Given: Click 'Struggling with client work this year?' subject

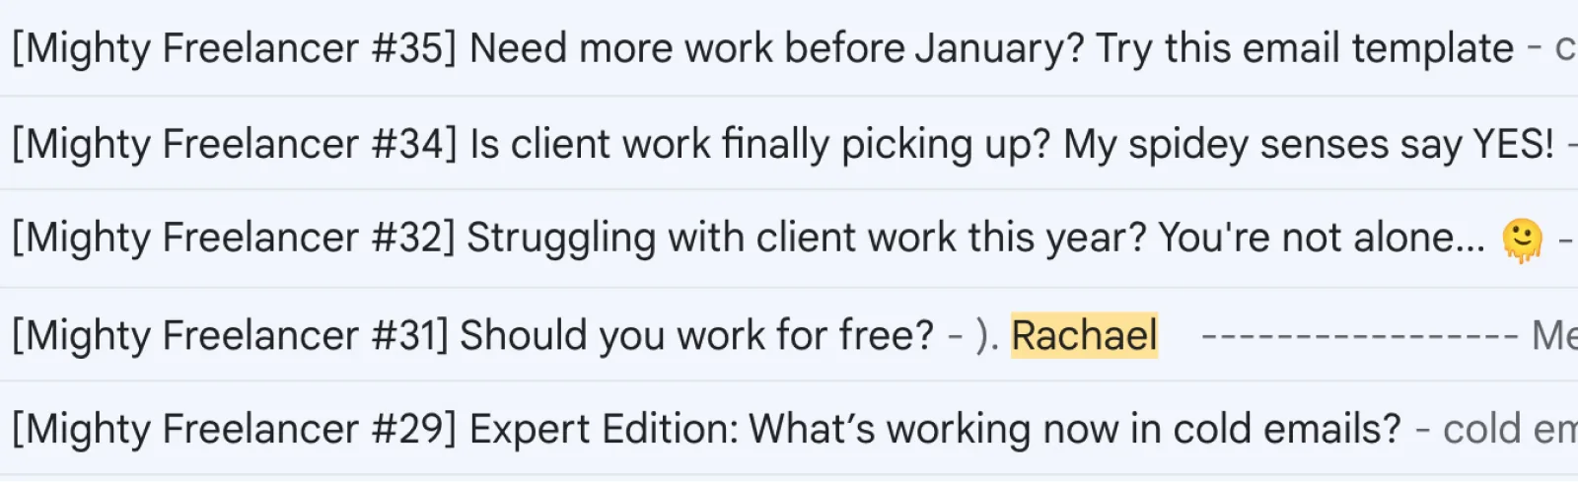Looking at the screenshot, I should pyautogui.click(x=807, y=238).
